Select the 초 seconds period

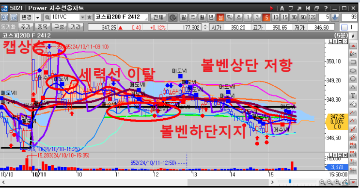(x=239, y=17)
